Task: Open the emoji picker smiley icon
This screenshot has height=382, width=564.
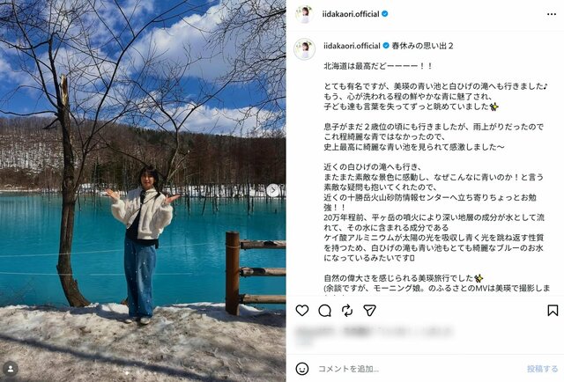Action: tap(301, 369)
